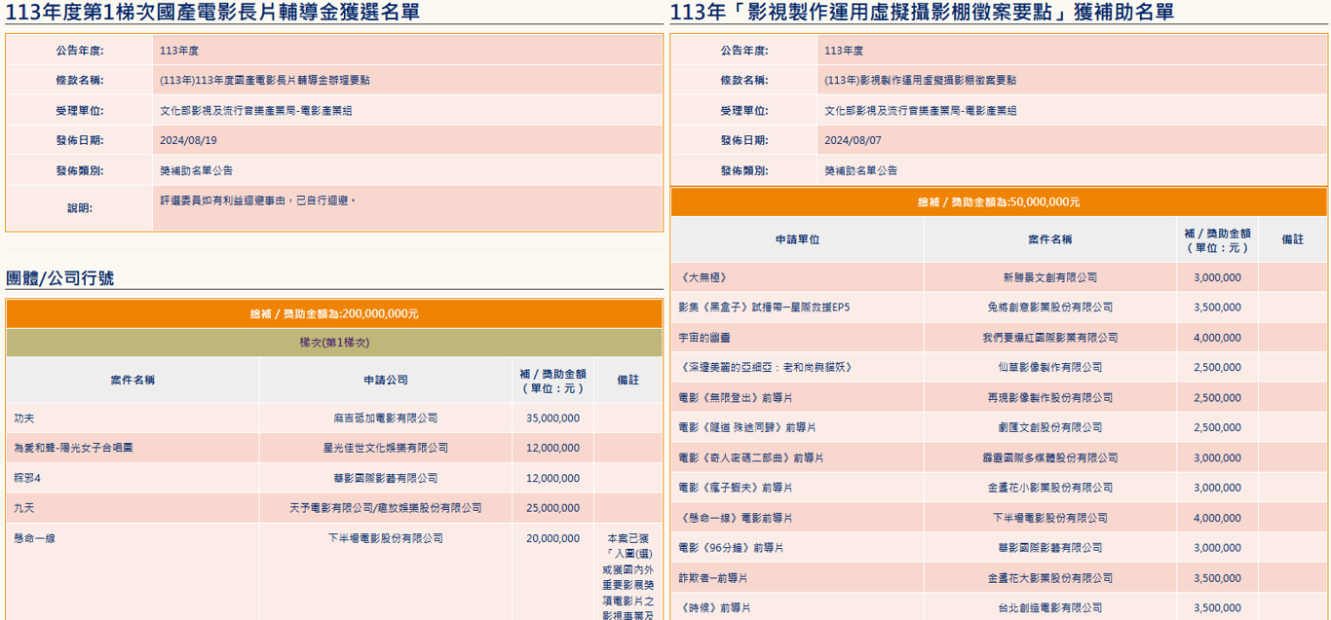Select 電影《無限登出》前導片
Screen dimensions: 1331x620
click(x=735, y=398)
